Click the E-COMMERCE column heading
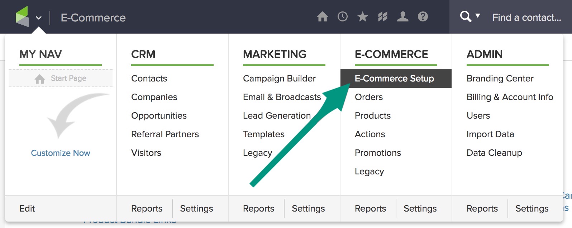572x228 pixels. click(391, 54)
